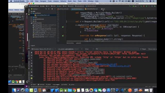The image size is (165, 93).
Task: Open HttpUrl.java:1332 stack trace link
Action: (x=90, y=59)
